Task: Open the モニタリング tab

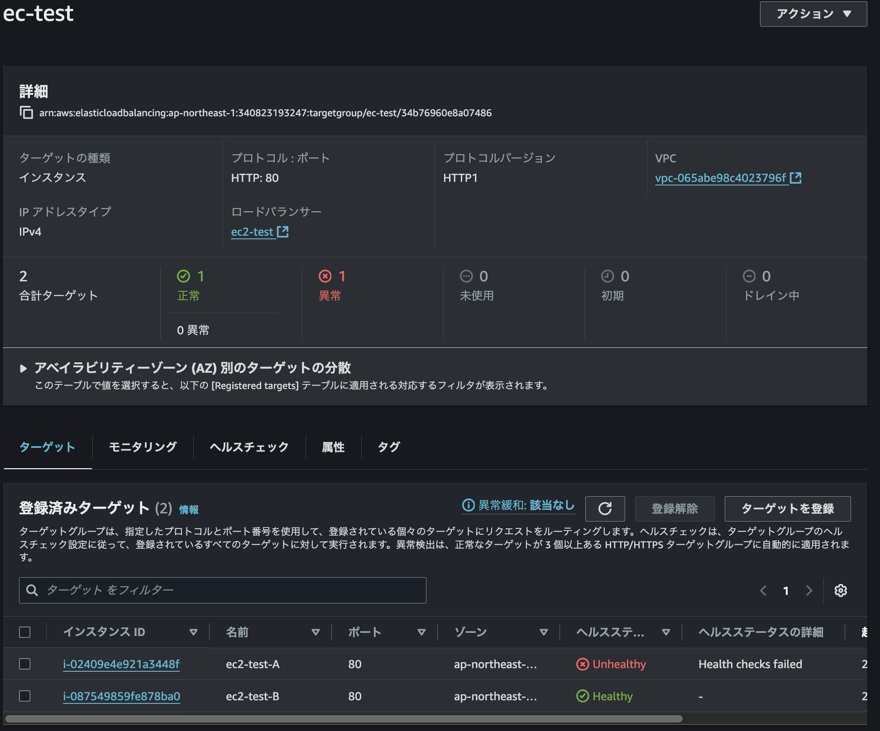Action: (x=142, y=447)
